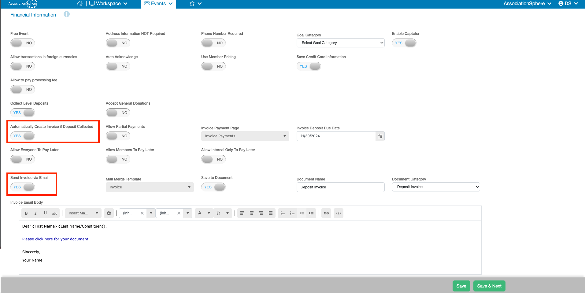
Task: Open the AssociationSphere account menu
Action: (x=528, y=4)
